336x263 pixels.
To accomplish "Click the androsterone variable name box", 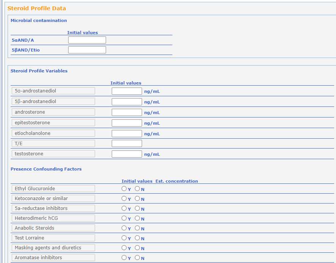I will point(53,112).
